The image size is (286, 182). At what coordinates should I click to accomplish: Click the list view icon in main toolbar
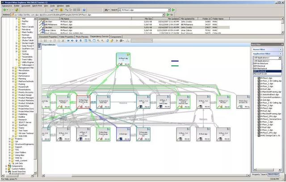point(75,10)
